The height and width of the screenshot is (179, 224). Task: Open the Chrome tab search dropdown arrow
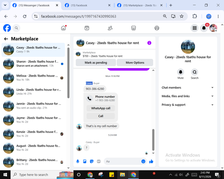[5, 5]
